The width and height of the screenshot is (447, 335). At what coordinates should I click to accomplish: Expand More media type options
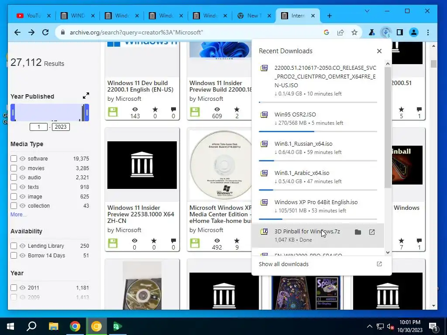click(18, 215)
